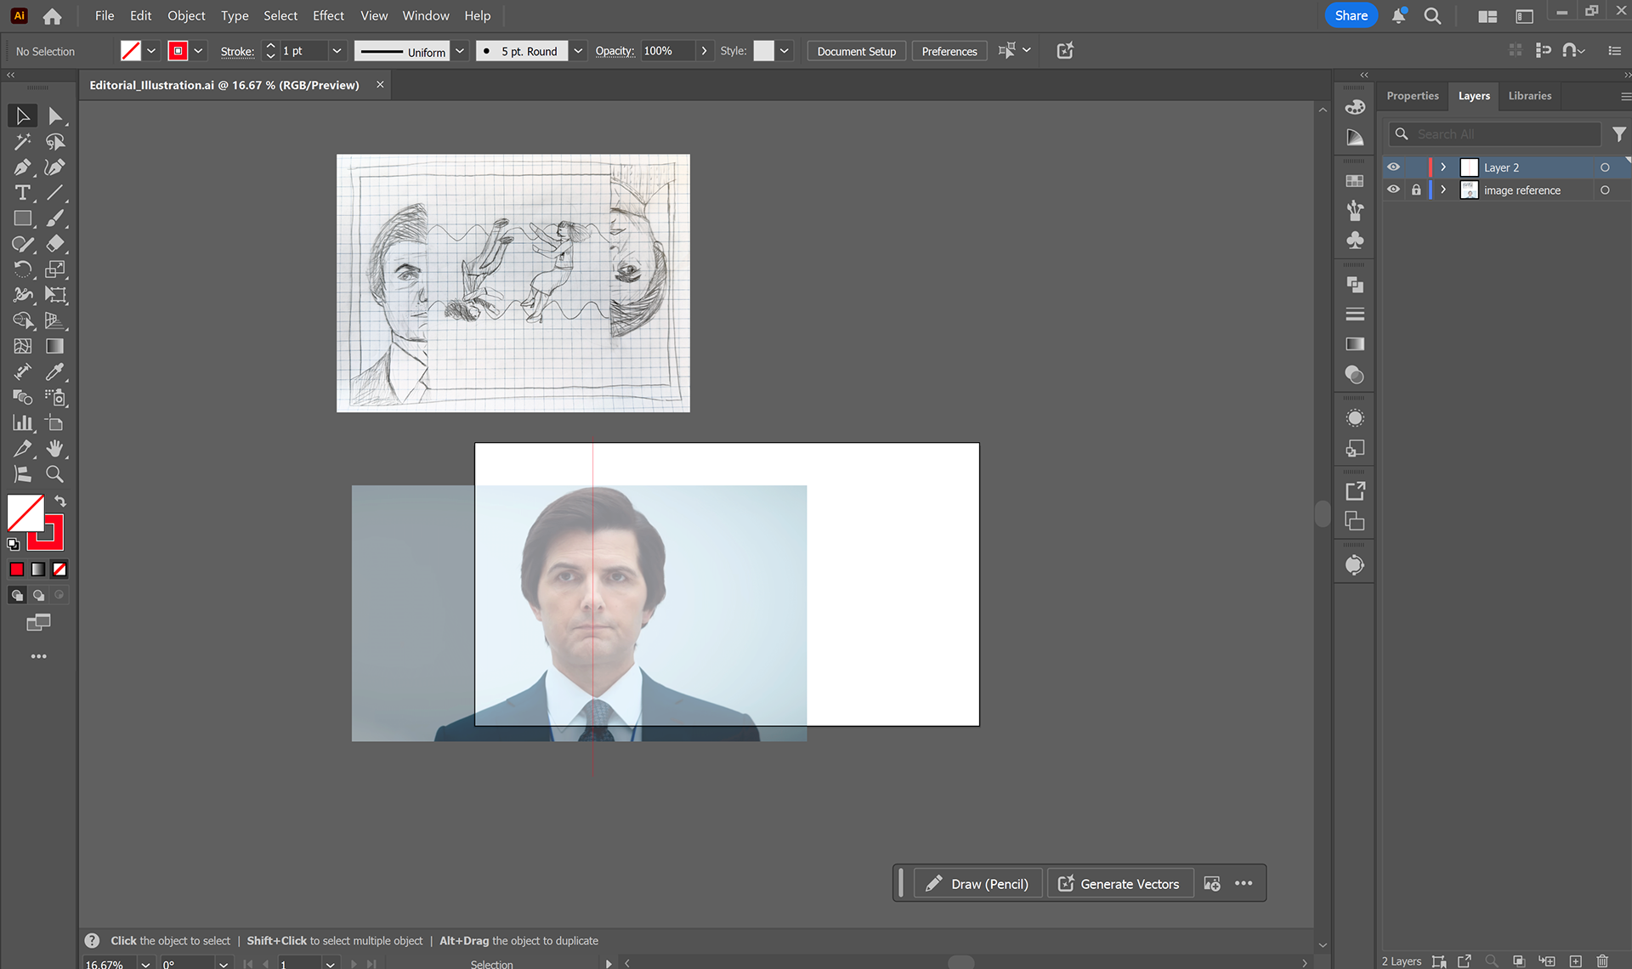Open the stroke weight dropdown
Screen dimensions: 1632x969
coord(337,51)
